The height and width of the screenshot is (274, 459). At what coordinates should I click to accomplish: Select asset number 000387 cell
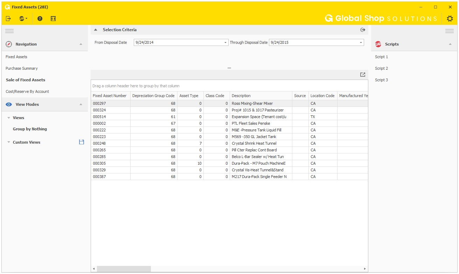tap(111, 177)
